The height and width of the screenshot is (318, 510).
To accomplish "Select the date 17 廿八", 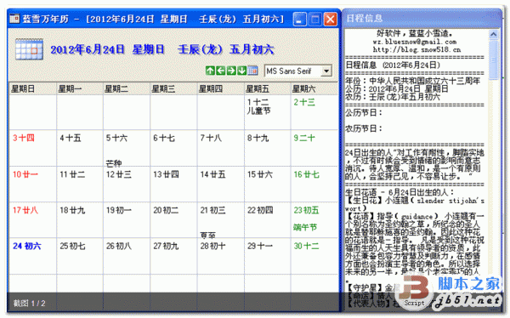I will 32,220.
